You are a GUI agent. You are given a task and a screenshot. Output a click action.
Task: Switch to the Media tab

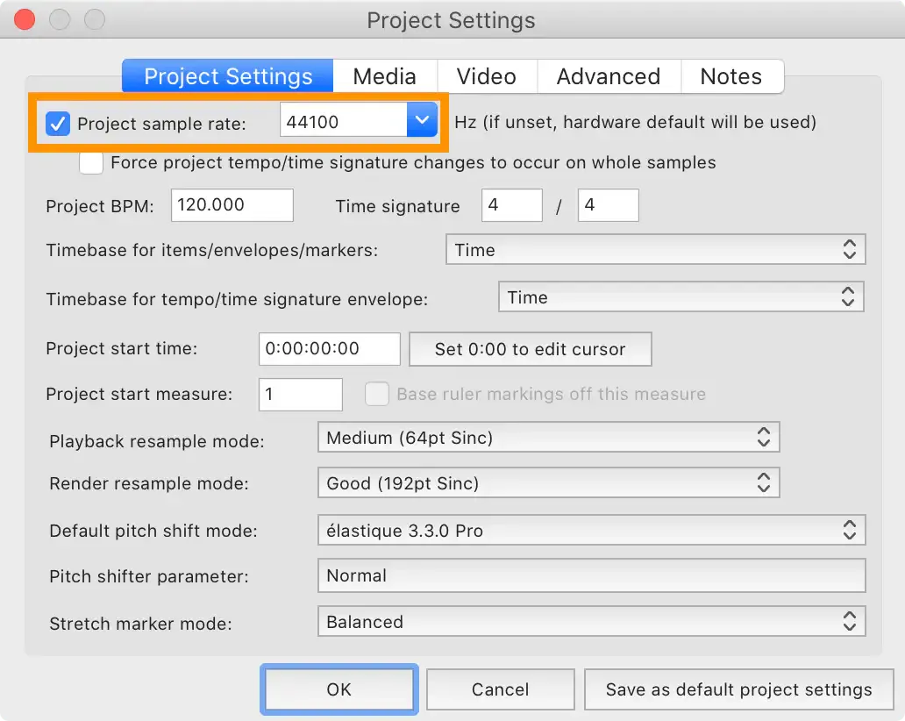[x=384, y=76]
